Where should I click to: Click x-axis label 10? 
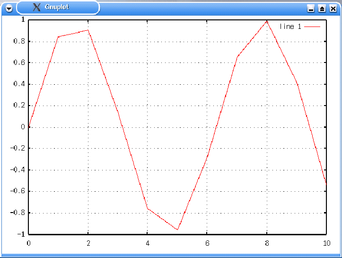[x=327, y=243]
